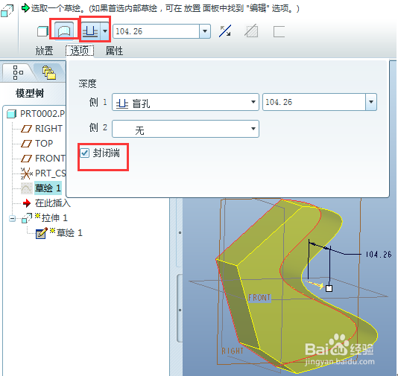Viewport: 398px width, 376px height.
Task: Click the 在此插入 insert here marker
Action: (52, 203)
